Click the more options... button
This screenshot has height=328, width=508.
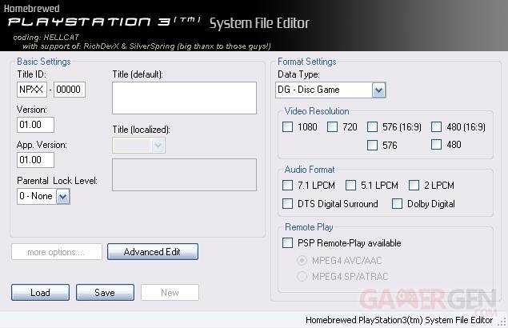57,252
